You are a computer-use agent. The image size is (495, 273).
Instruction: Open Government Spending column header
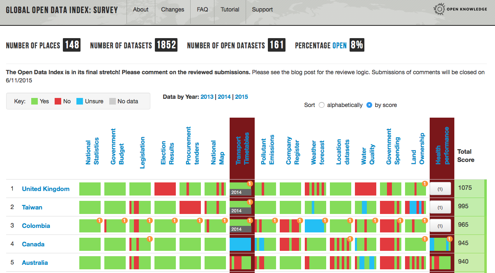(x=393, y=146)
